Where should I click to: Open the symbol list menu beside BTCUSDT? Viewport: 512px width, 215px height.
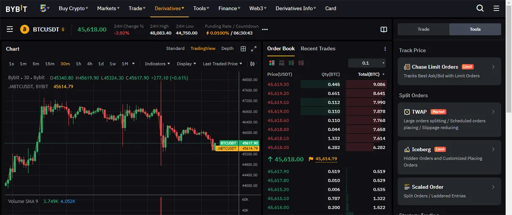pyautogui.click(x=10, y=29)
